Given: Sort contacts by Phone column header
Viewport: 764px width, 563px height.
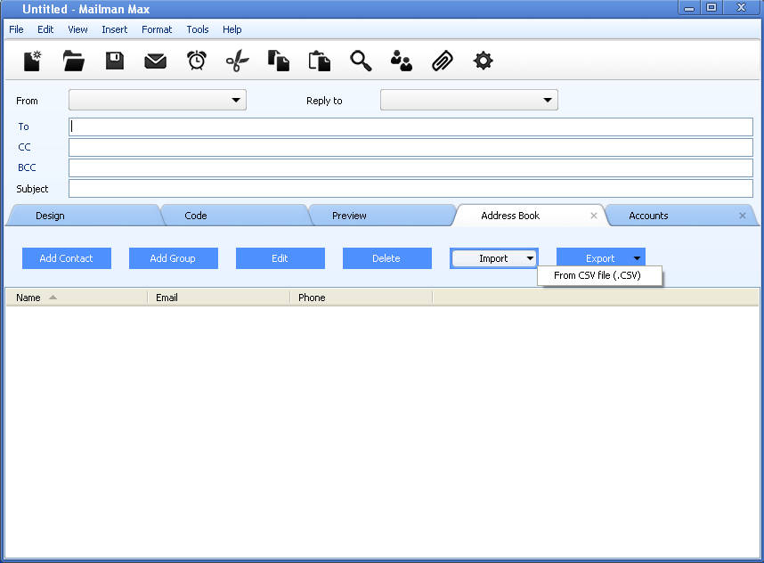Looking at the screenshot, I should pyautogui.click(x=361, y=298).
